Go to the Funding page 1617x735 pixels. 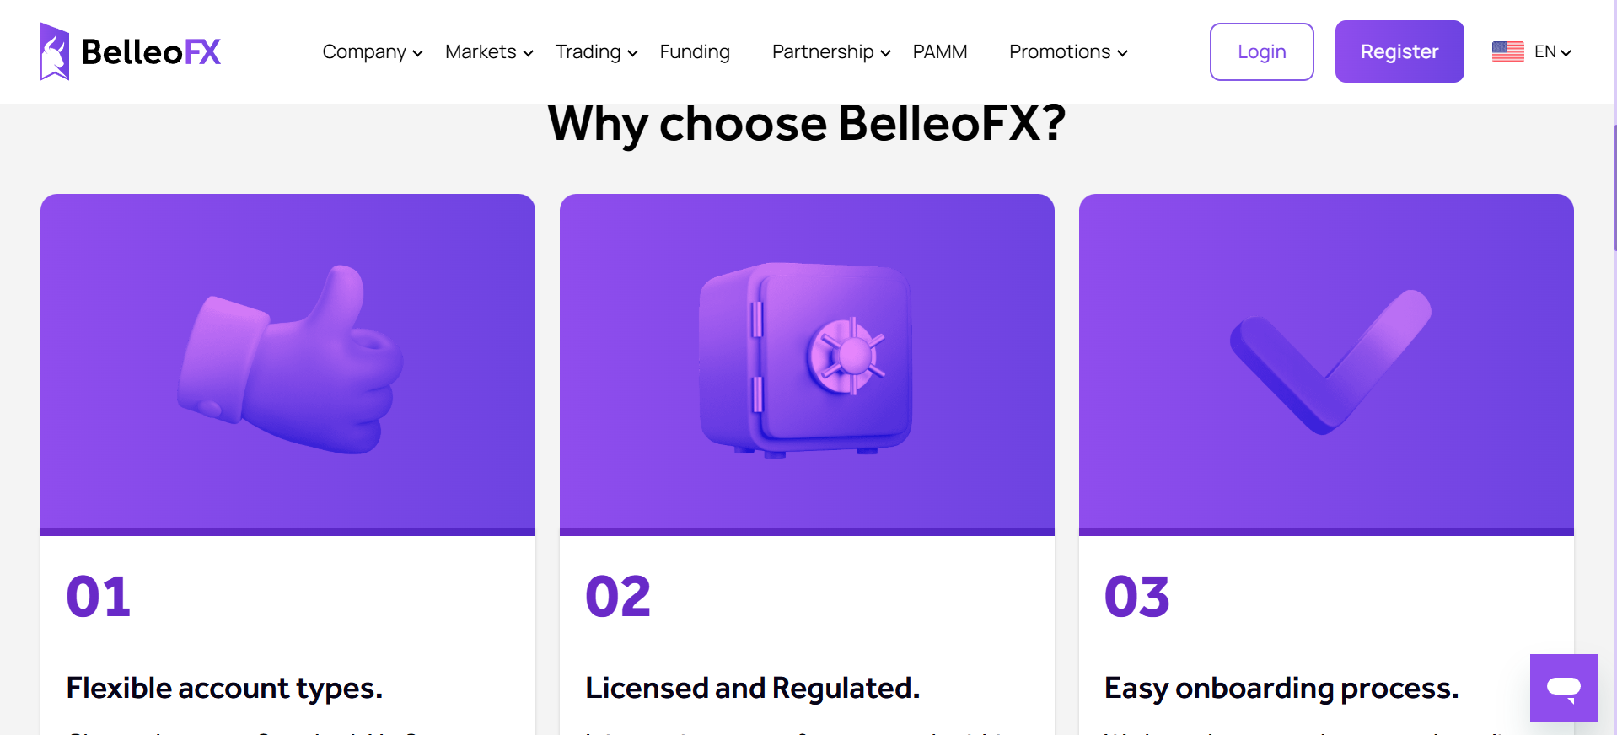(695, 52)
